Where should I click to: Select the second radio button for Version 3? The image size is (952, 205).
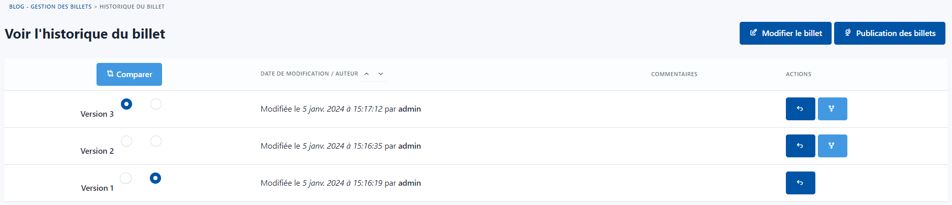(x=156, y=104)
